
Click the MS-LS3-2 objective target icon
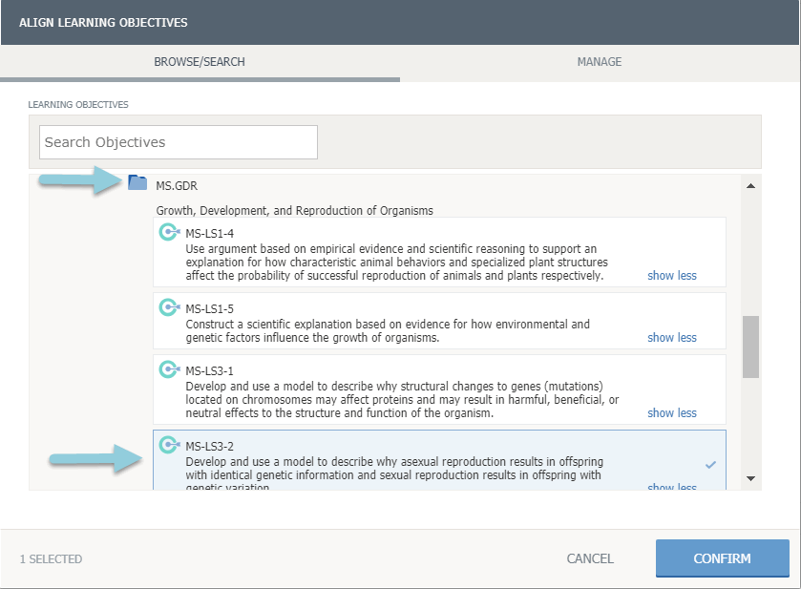(x=169, y=445)
